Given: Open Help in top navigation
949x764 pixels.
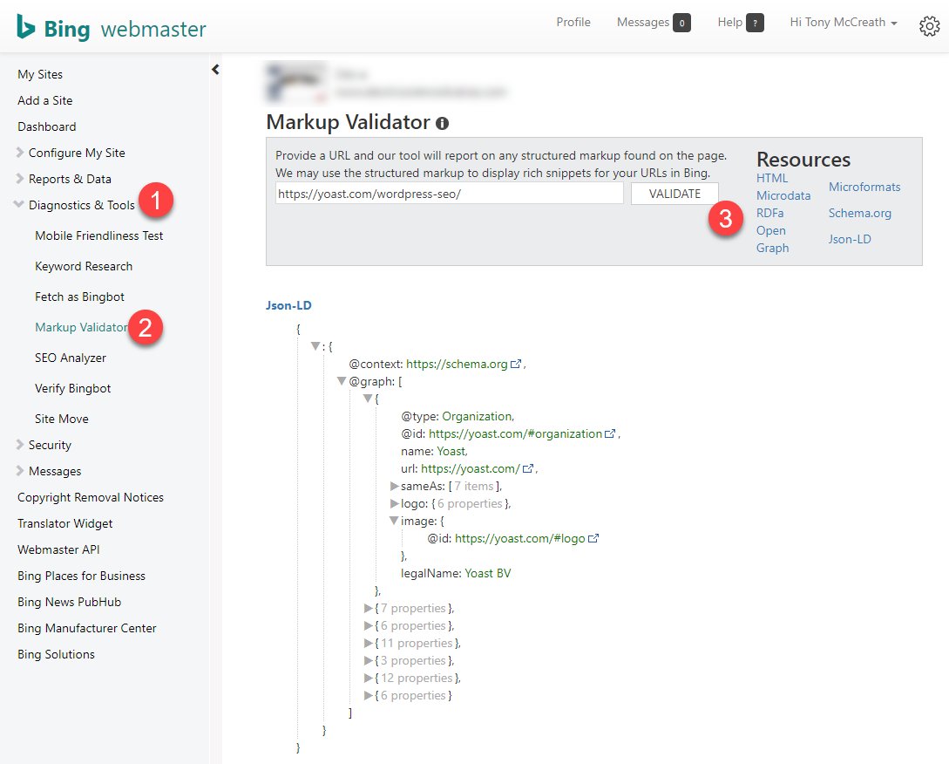Looking at the screenshot, I should tap(730, 23).
